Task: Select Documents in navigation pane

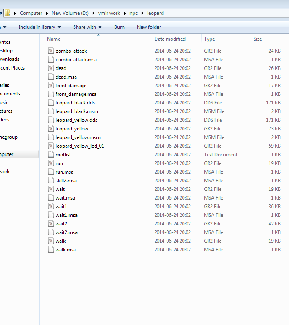Action: pyautogui.click(x=10, y=94)
